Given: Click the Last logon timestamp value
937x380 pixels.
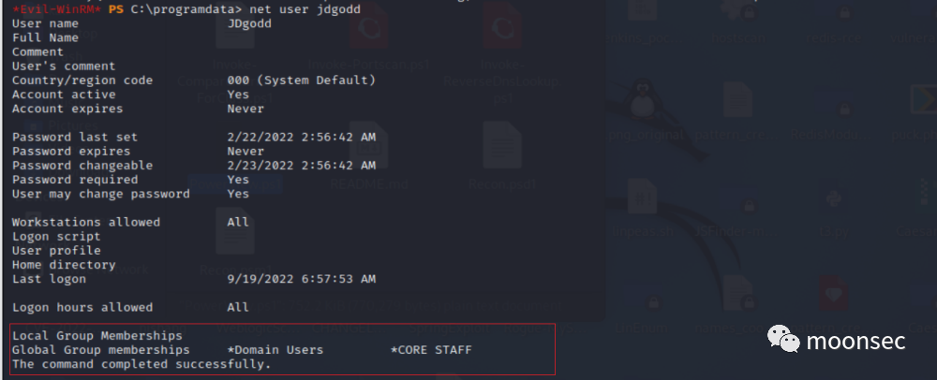Looking at the screenshot, I should [301, 279].
